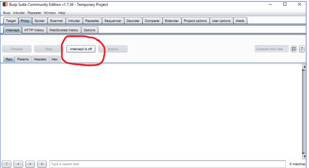
Task: Open the Help menu
Action: click(x=62, y=13)
